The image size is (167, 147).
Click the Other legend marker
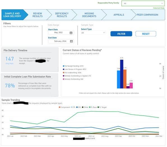click(83, 107)
